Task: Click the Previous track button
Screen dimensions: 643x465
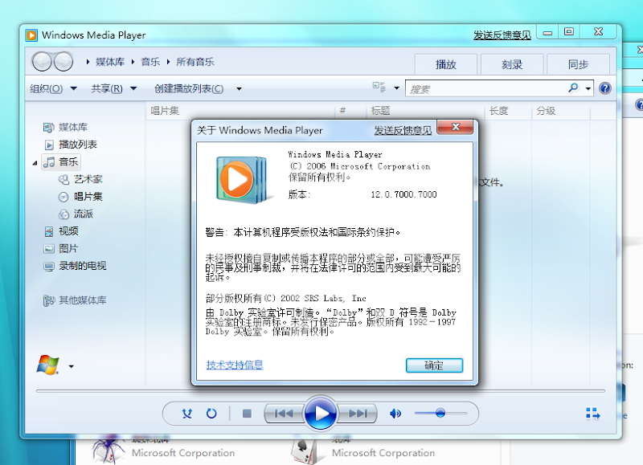Action: point(284,414)
